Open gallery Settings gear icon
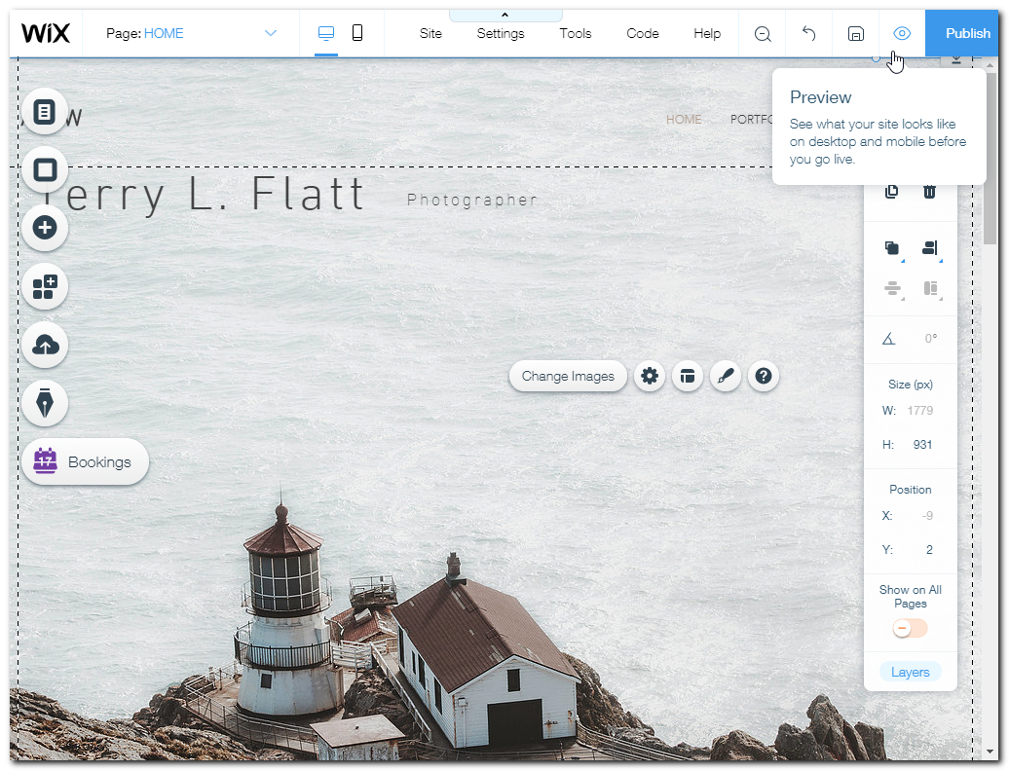 point(650,377)
